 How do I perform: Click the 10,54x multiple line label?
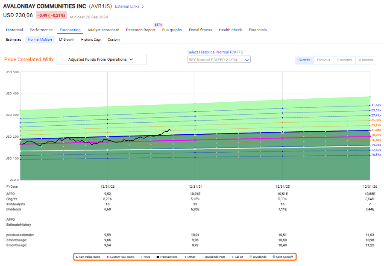coord(376,155)
